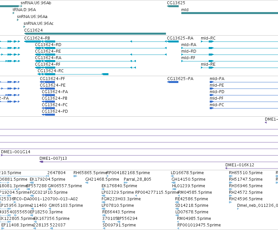Click protein mld-PC label

tap(217, 105)
